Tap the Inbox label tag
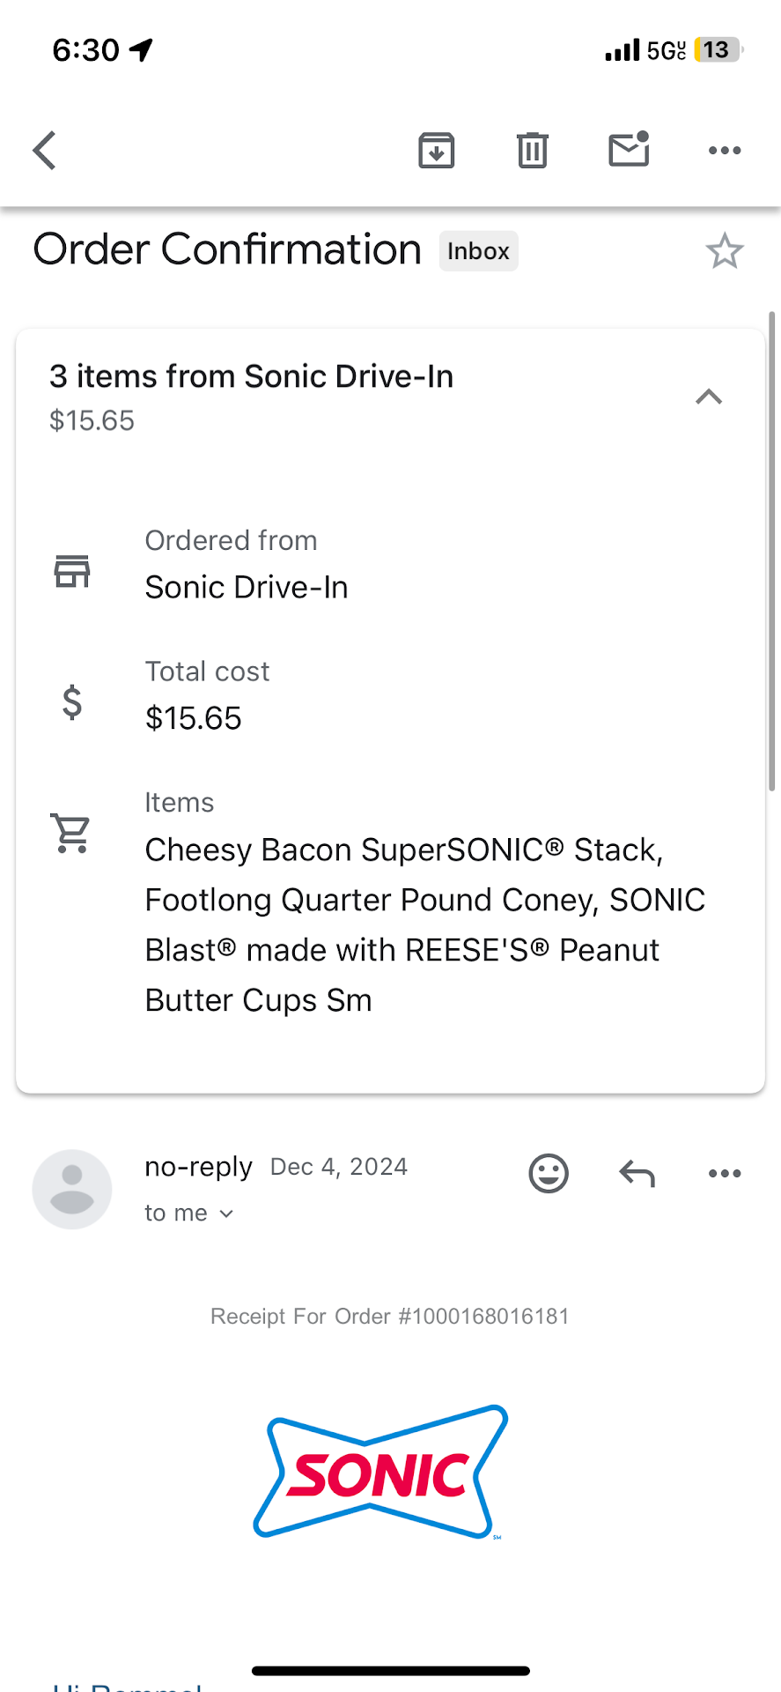Image resolution: width=781 pixels, height=1692 pixels. 478,251
